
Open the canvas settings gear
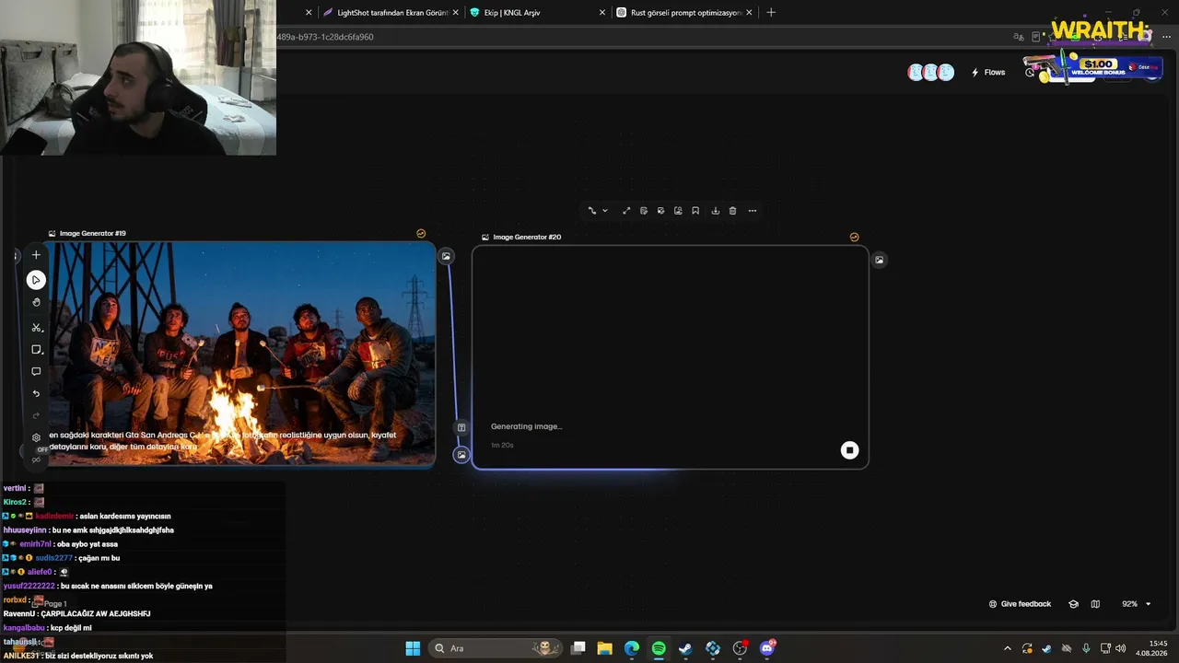click(36, 437)
